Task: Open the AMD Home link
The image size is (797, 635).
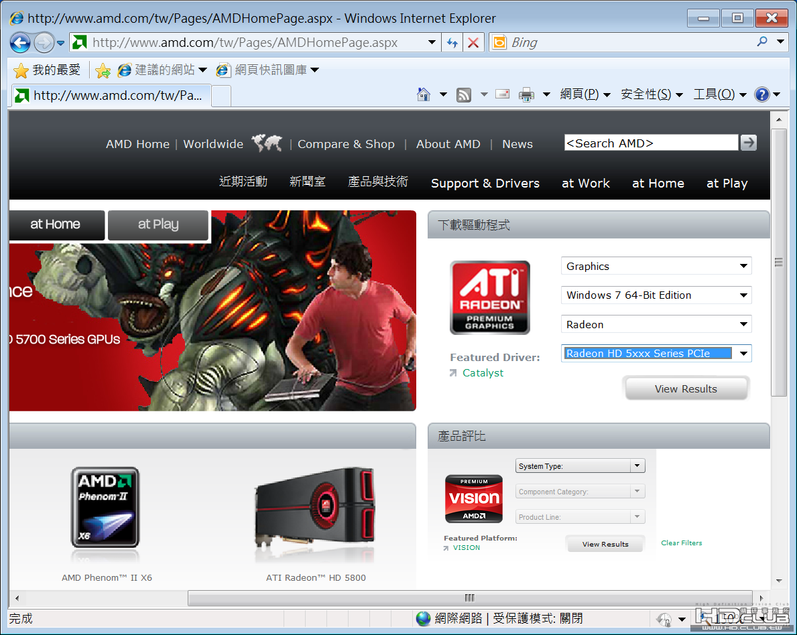Action: [x=137, y=144]
